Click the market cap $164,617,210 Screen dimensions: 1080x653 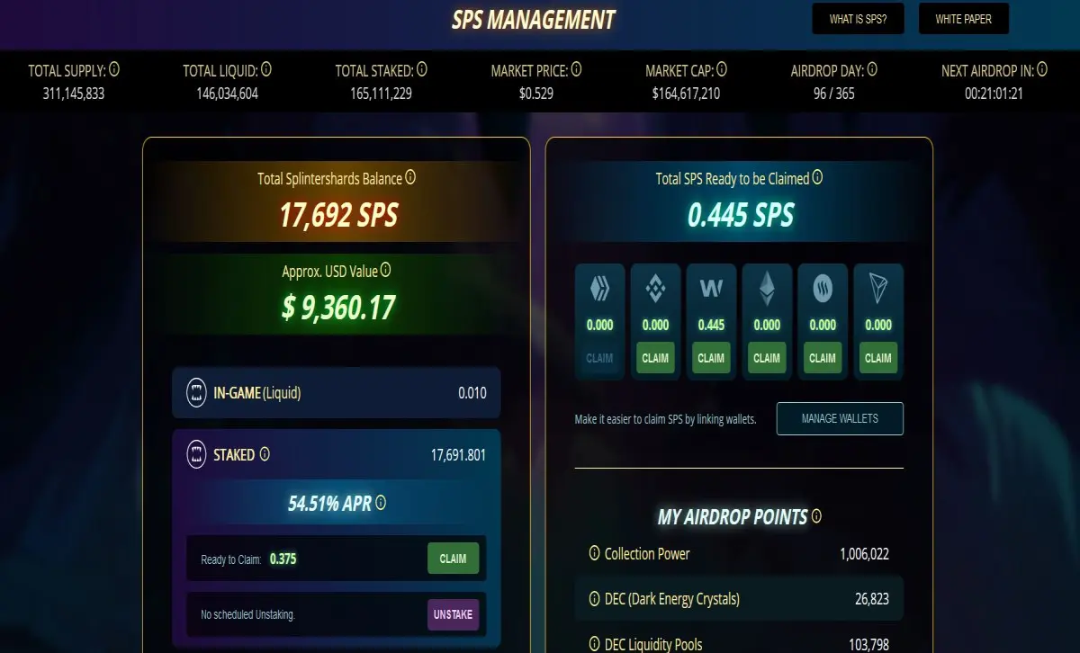[686, 93]
